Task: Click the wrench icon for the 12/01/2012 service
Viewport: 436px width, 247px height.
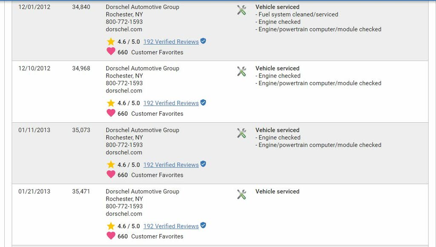Action: (241, 10)
